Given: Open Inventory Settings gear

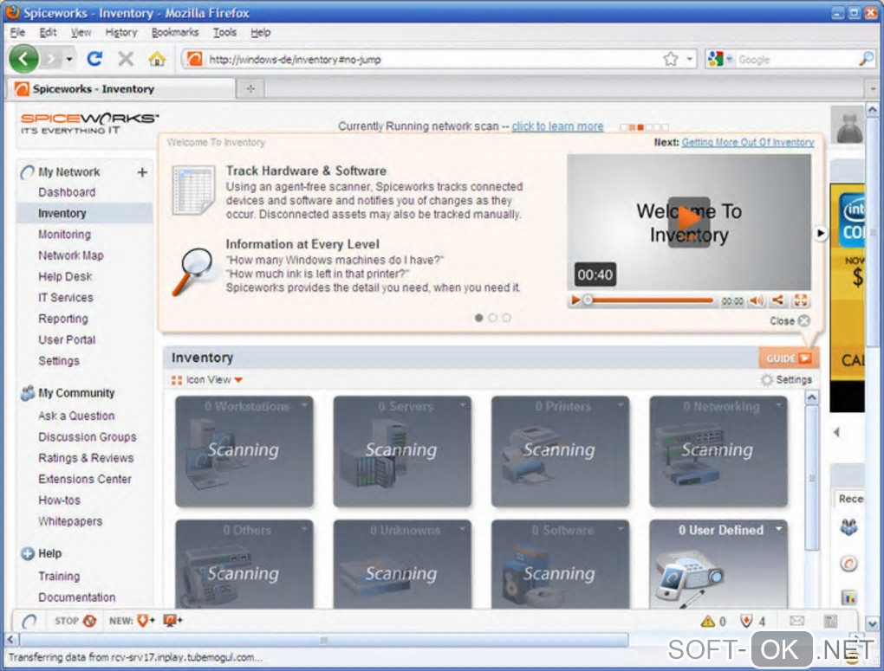Looking at the screenshot, I should click(x=786, y=380).
